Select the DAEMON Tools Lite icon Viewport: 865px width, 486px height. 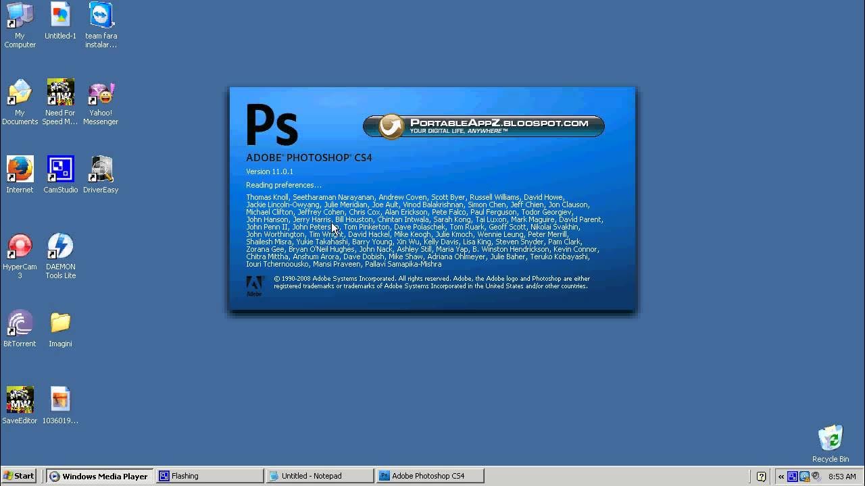point(60,256)
